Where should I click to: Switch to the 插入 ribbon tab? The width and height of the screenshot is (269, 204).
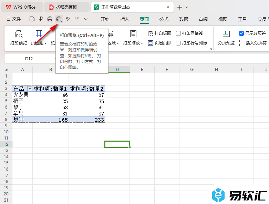click(x=125, y=19)
